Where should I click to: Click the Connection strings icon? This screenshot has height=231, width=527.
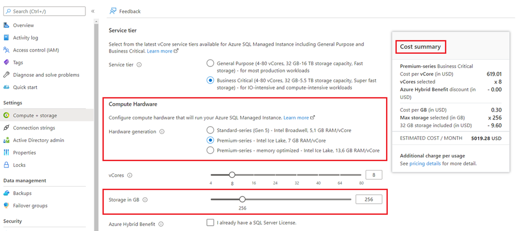tap(6, 128)
